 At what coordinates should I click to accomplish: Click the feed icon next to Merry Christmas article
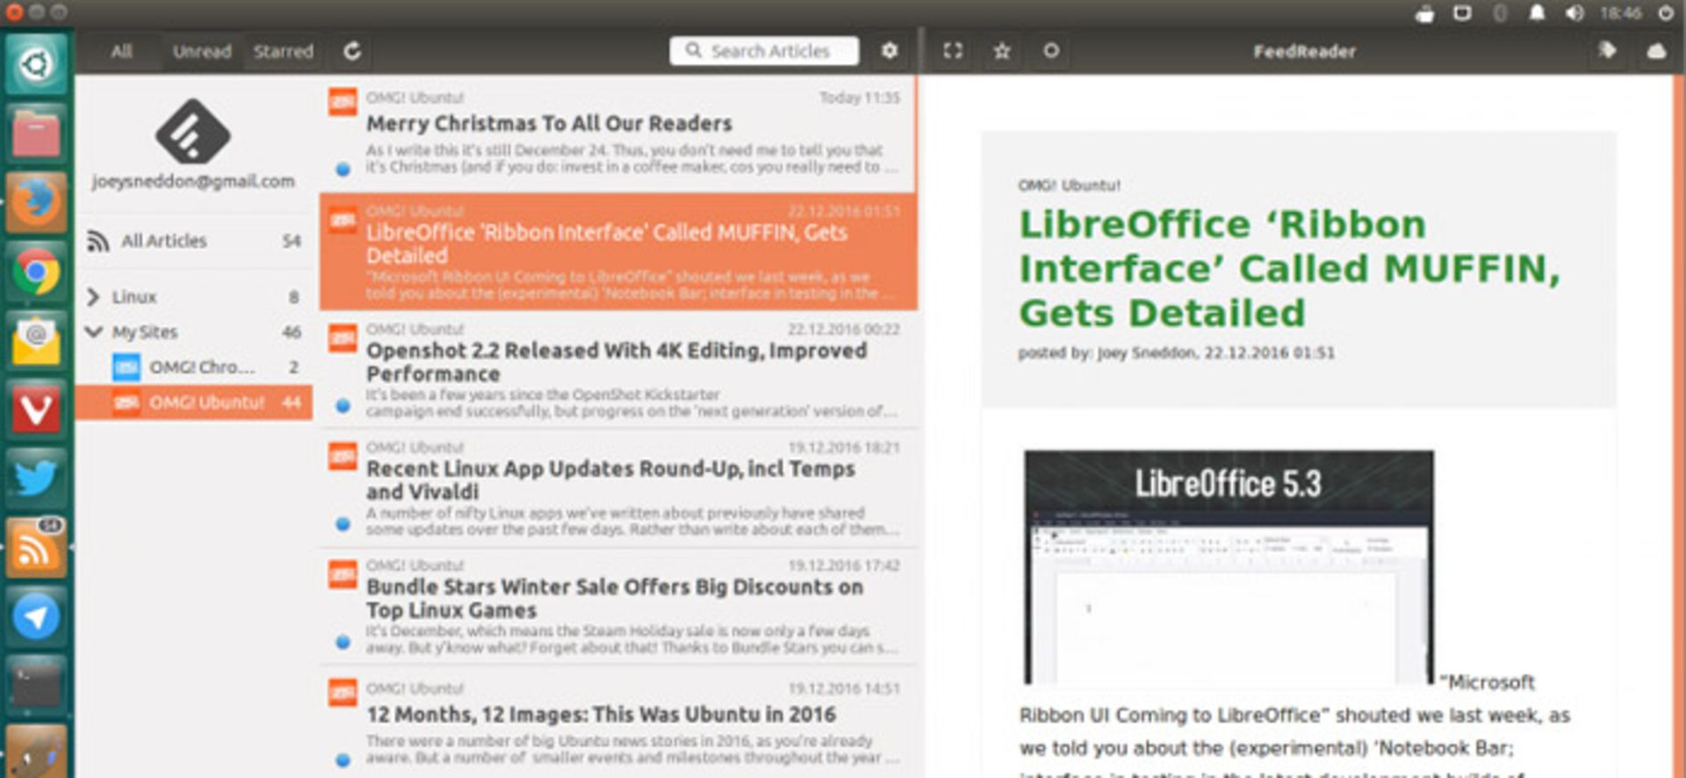[x=342, y=102]
